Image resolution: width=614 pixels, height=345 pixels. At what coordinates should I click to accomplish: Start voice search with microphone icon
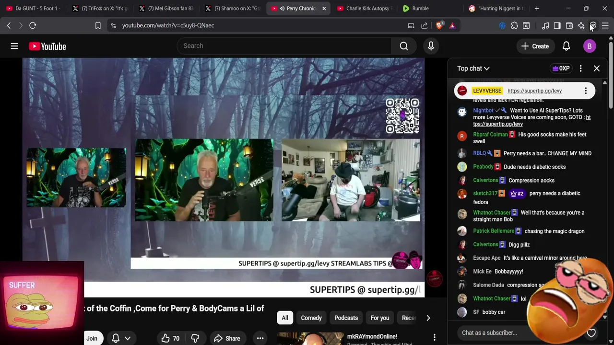click(431, 46)
